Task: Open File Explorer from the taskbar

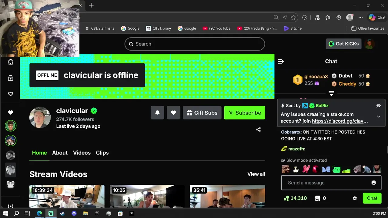Action: 85,213
